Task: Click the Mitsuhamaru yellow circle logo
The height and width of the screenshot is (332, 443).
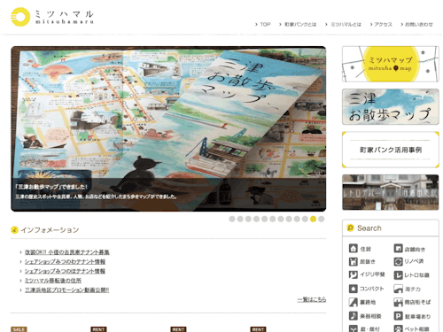Action: (20, 17)
